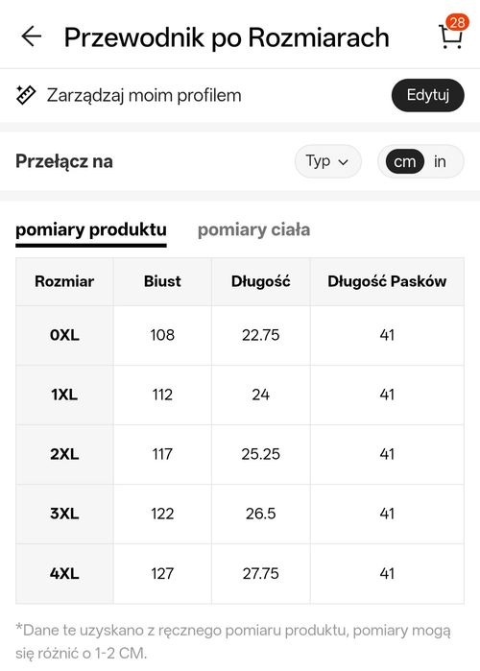This screenshot has width=480, height=671.
Task: Select the 4XL size row
Action: click(240, 573)
